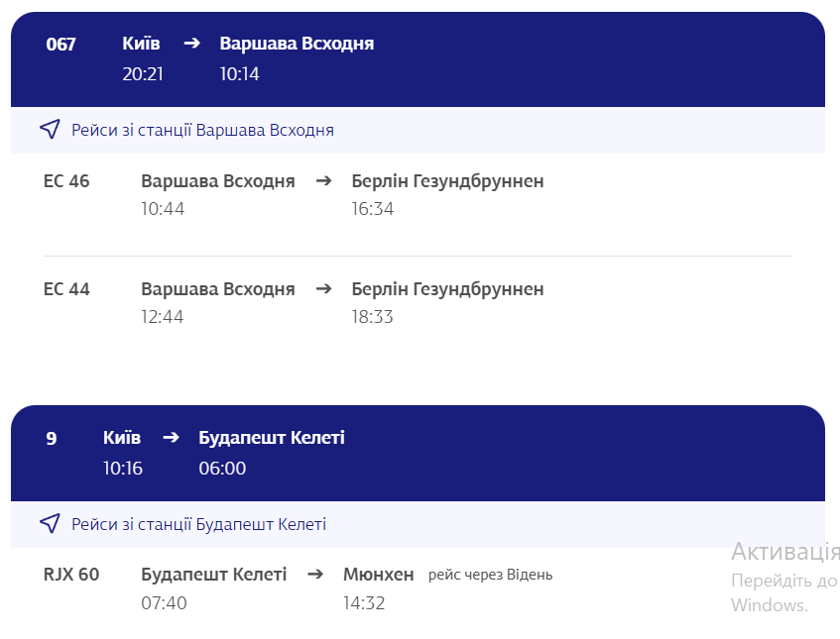Viewport: 840px width, 639px height.
Task: Click departure time 20:21 of train 067
Action: coord(142,72)
